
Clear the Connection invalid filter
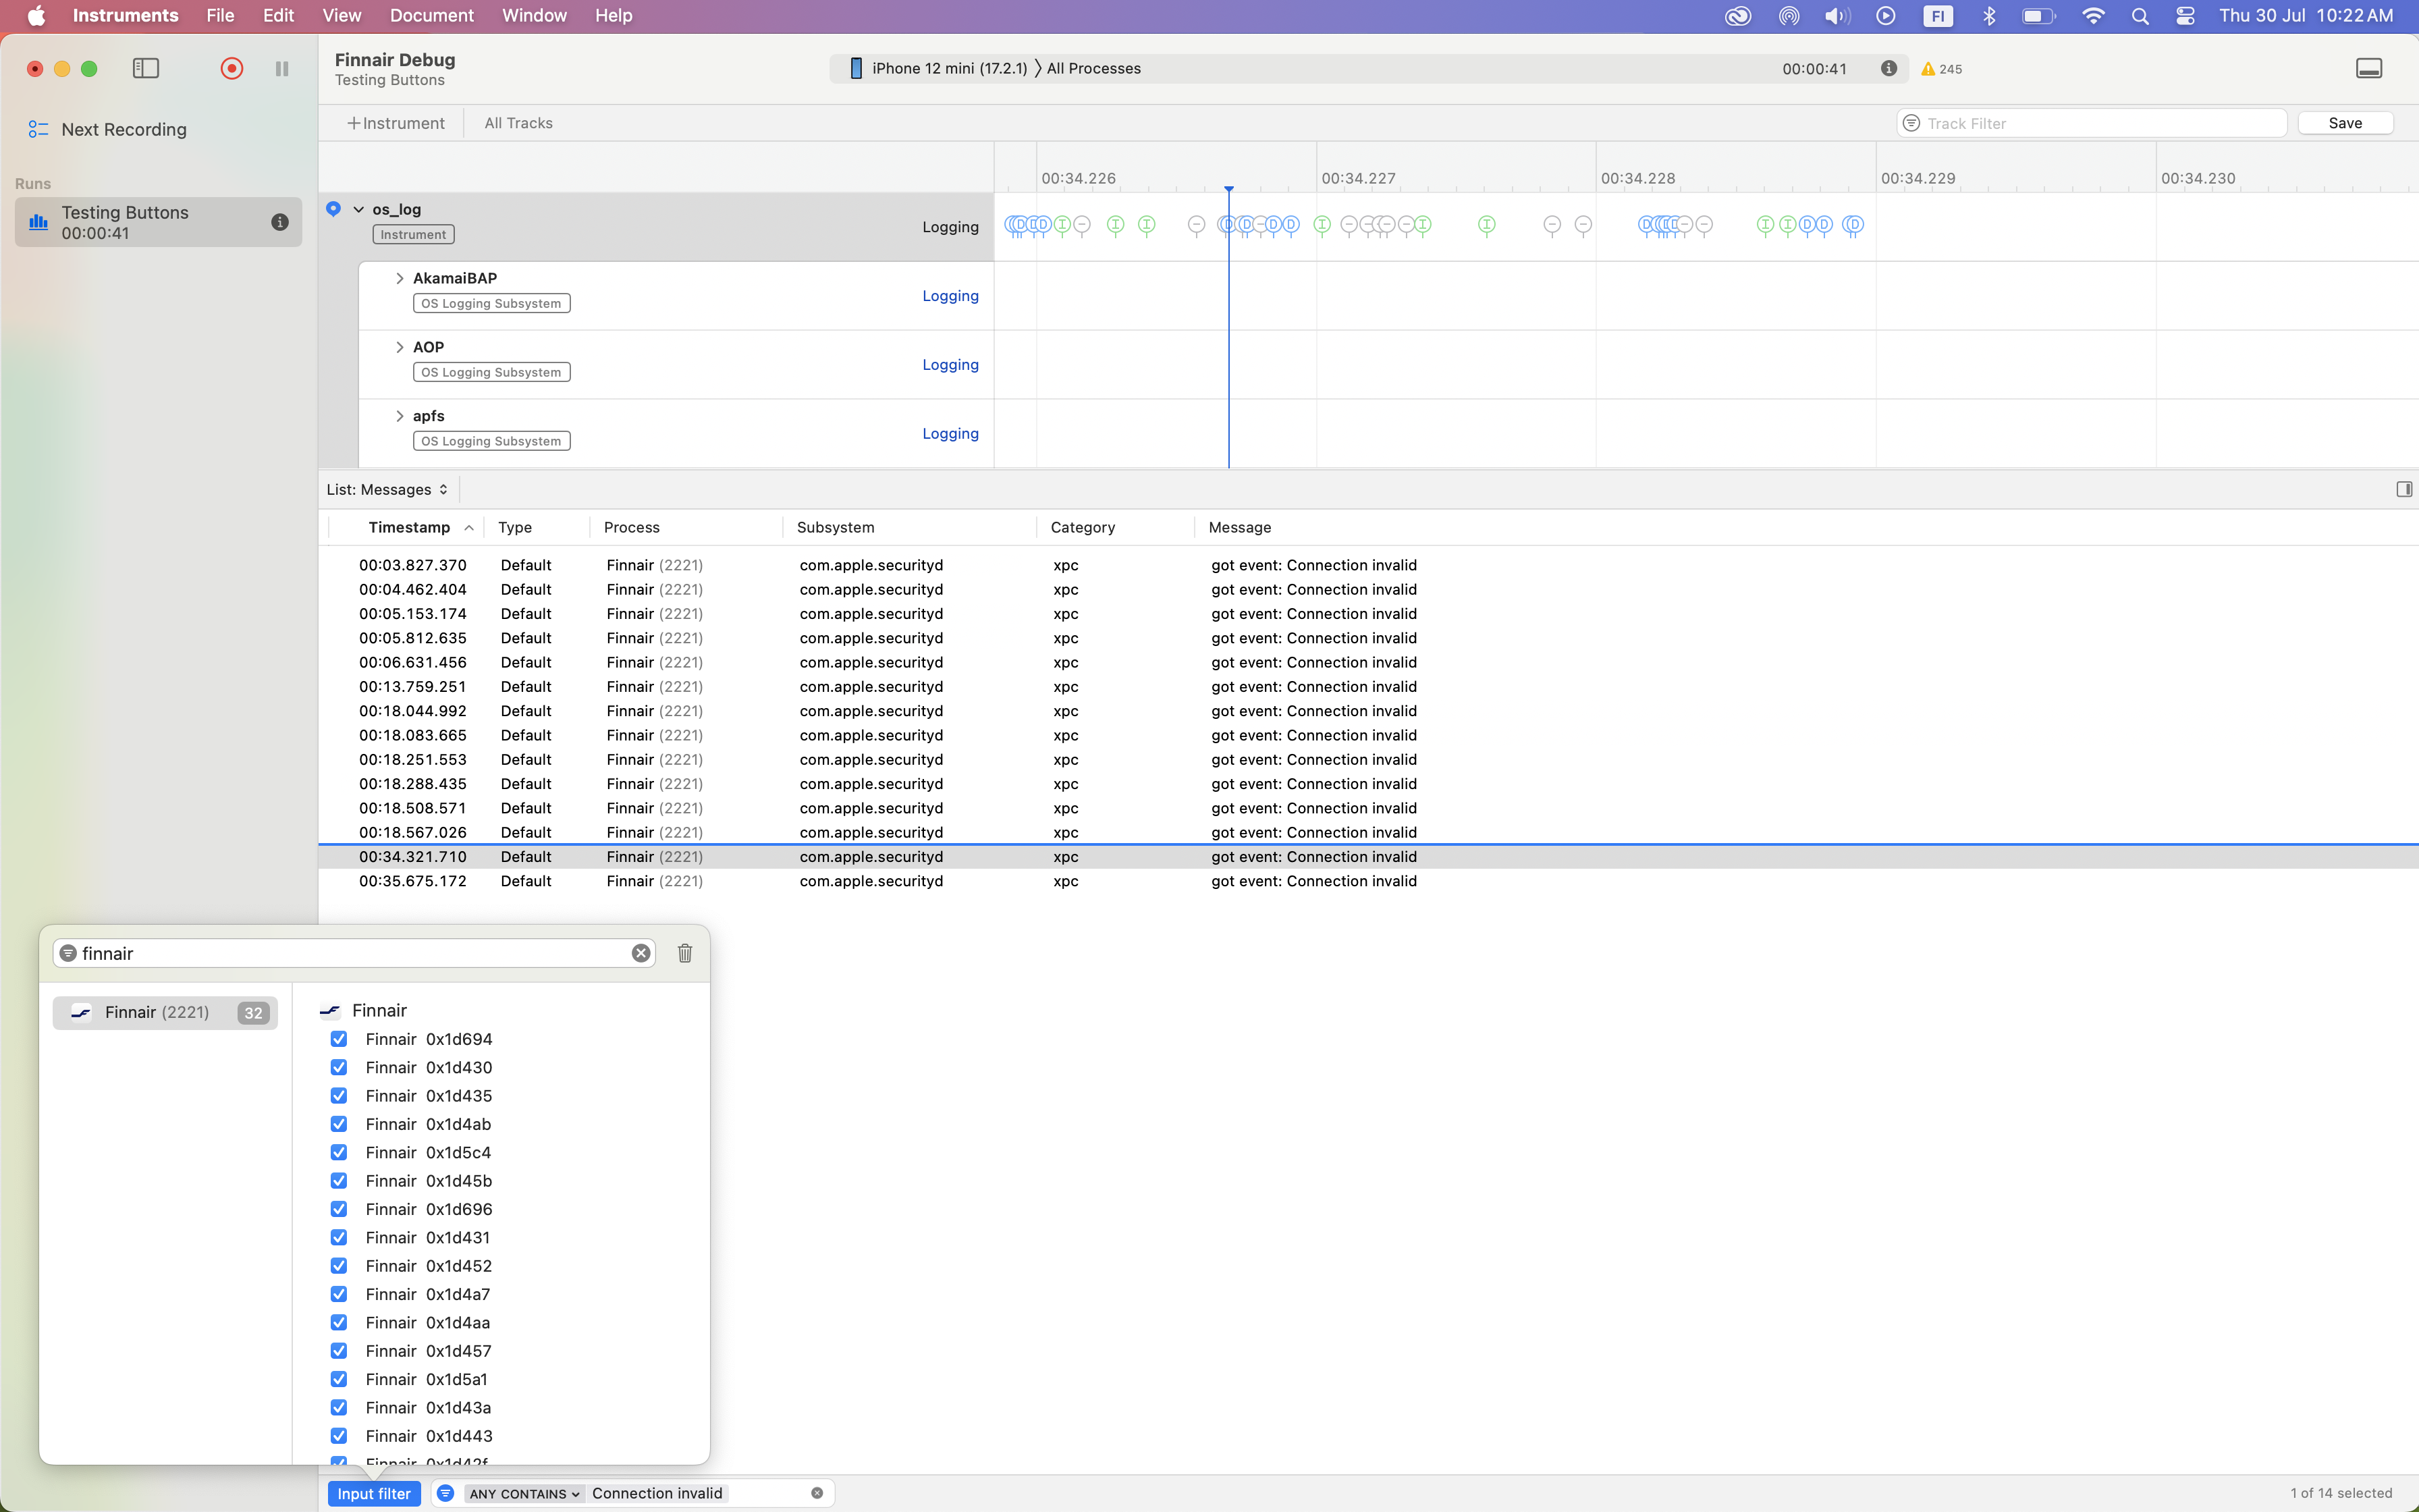coord(817,1493)
